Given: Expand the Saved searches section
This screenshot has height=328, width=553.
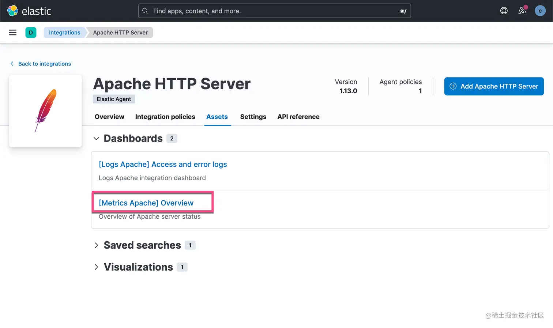Looking at the screenshot, I should point(96,245).
